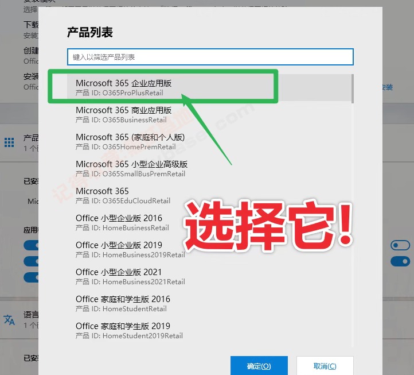Choose Microsoft 365 (家庭和个人版) list item
414x375 pixels.
[x=209, y=141]
